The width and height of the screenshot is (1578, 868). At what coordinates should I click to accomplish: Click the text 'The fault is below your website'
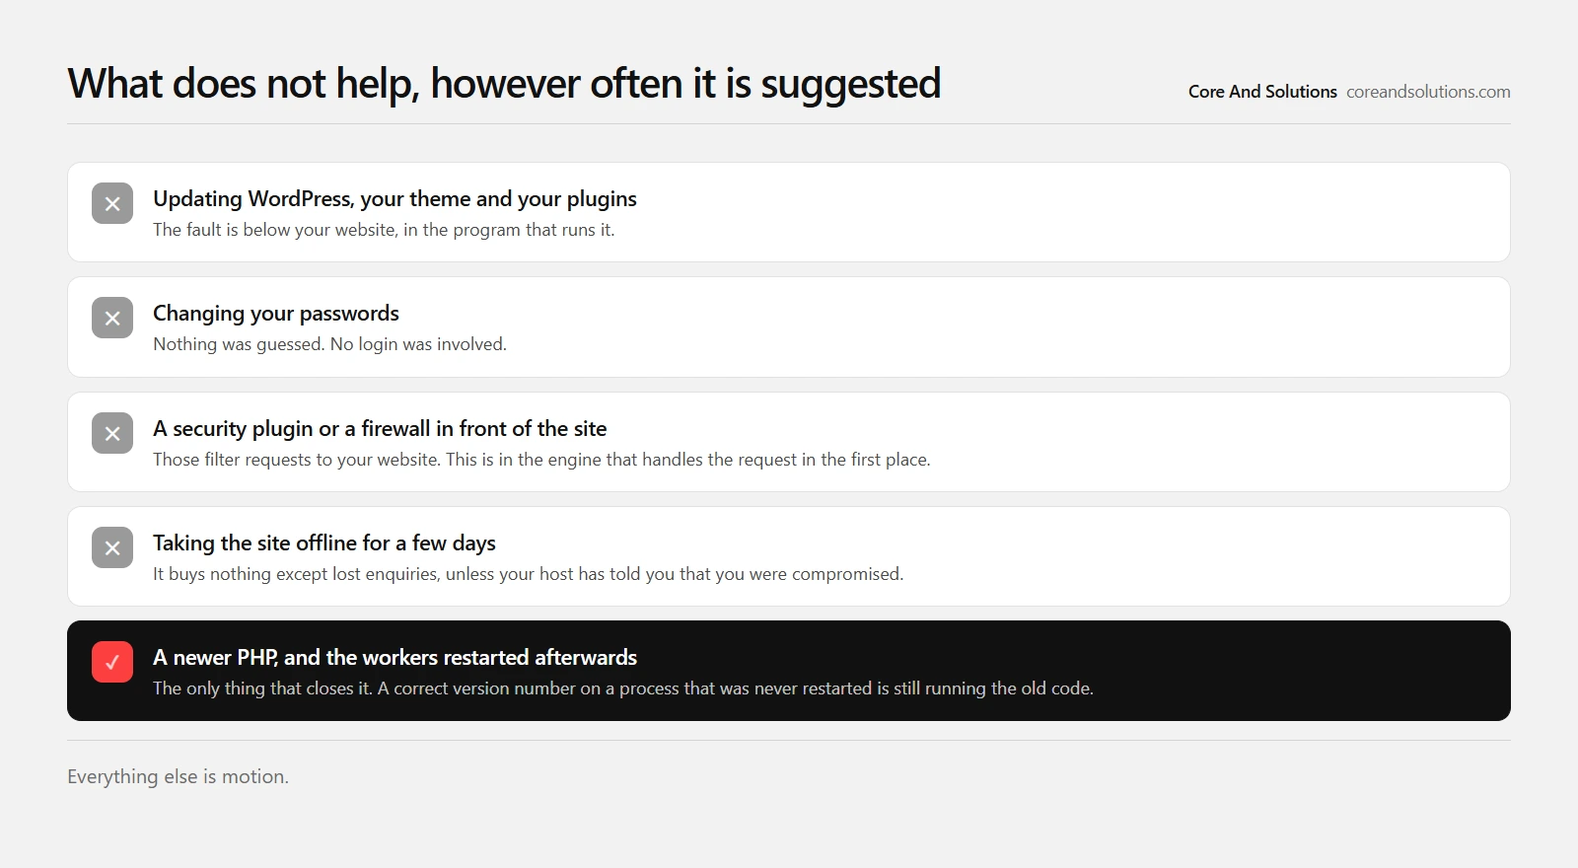(x=275, y=230)
